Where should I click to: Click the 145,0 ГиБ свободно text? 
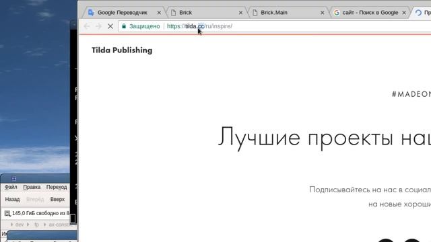(40, 213)
